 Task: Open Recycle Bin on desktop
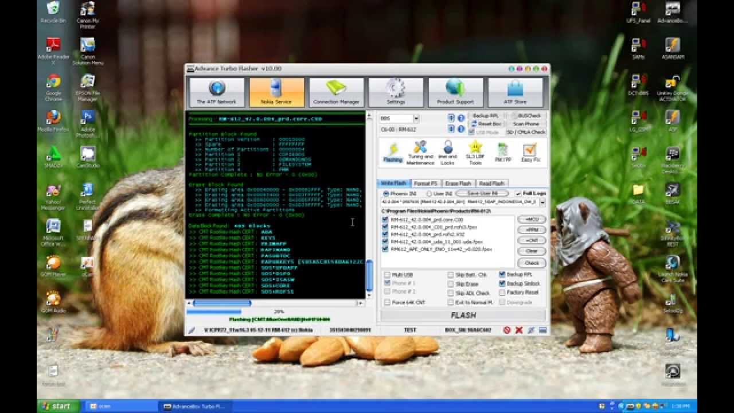(x=53, y=11)
